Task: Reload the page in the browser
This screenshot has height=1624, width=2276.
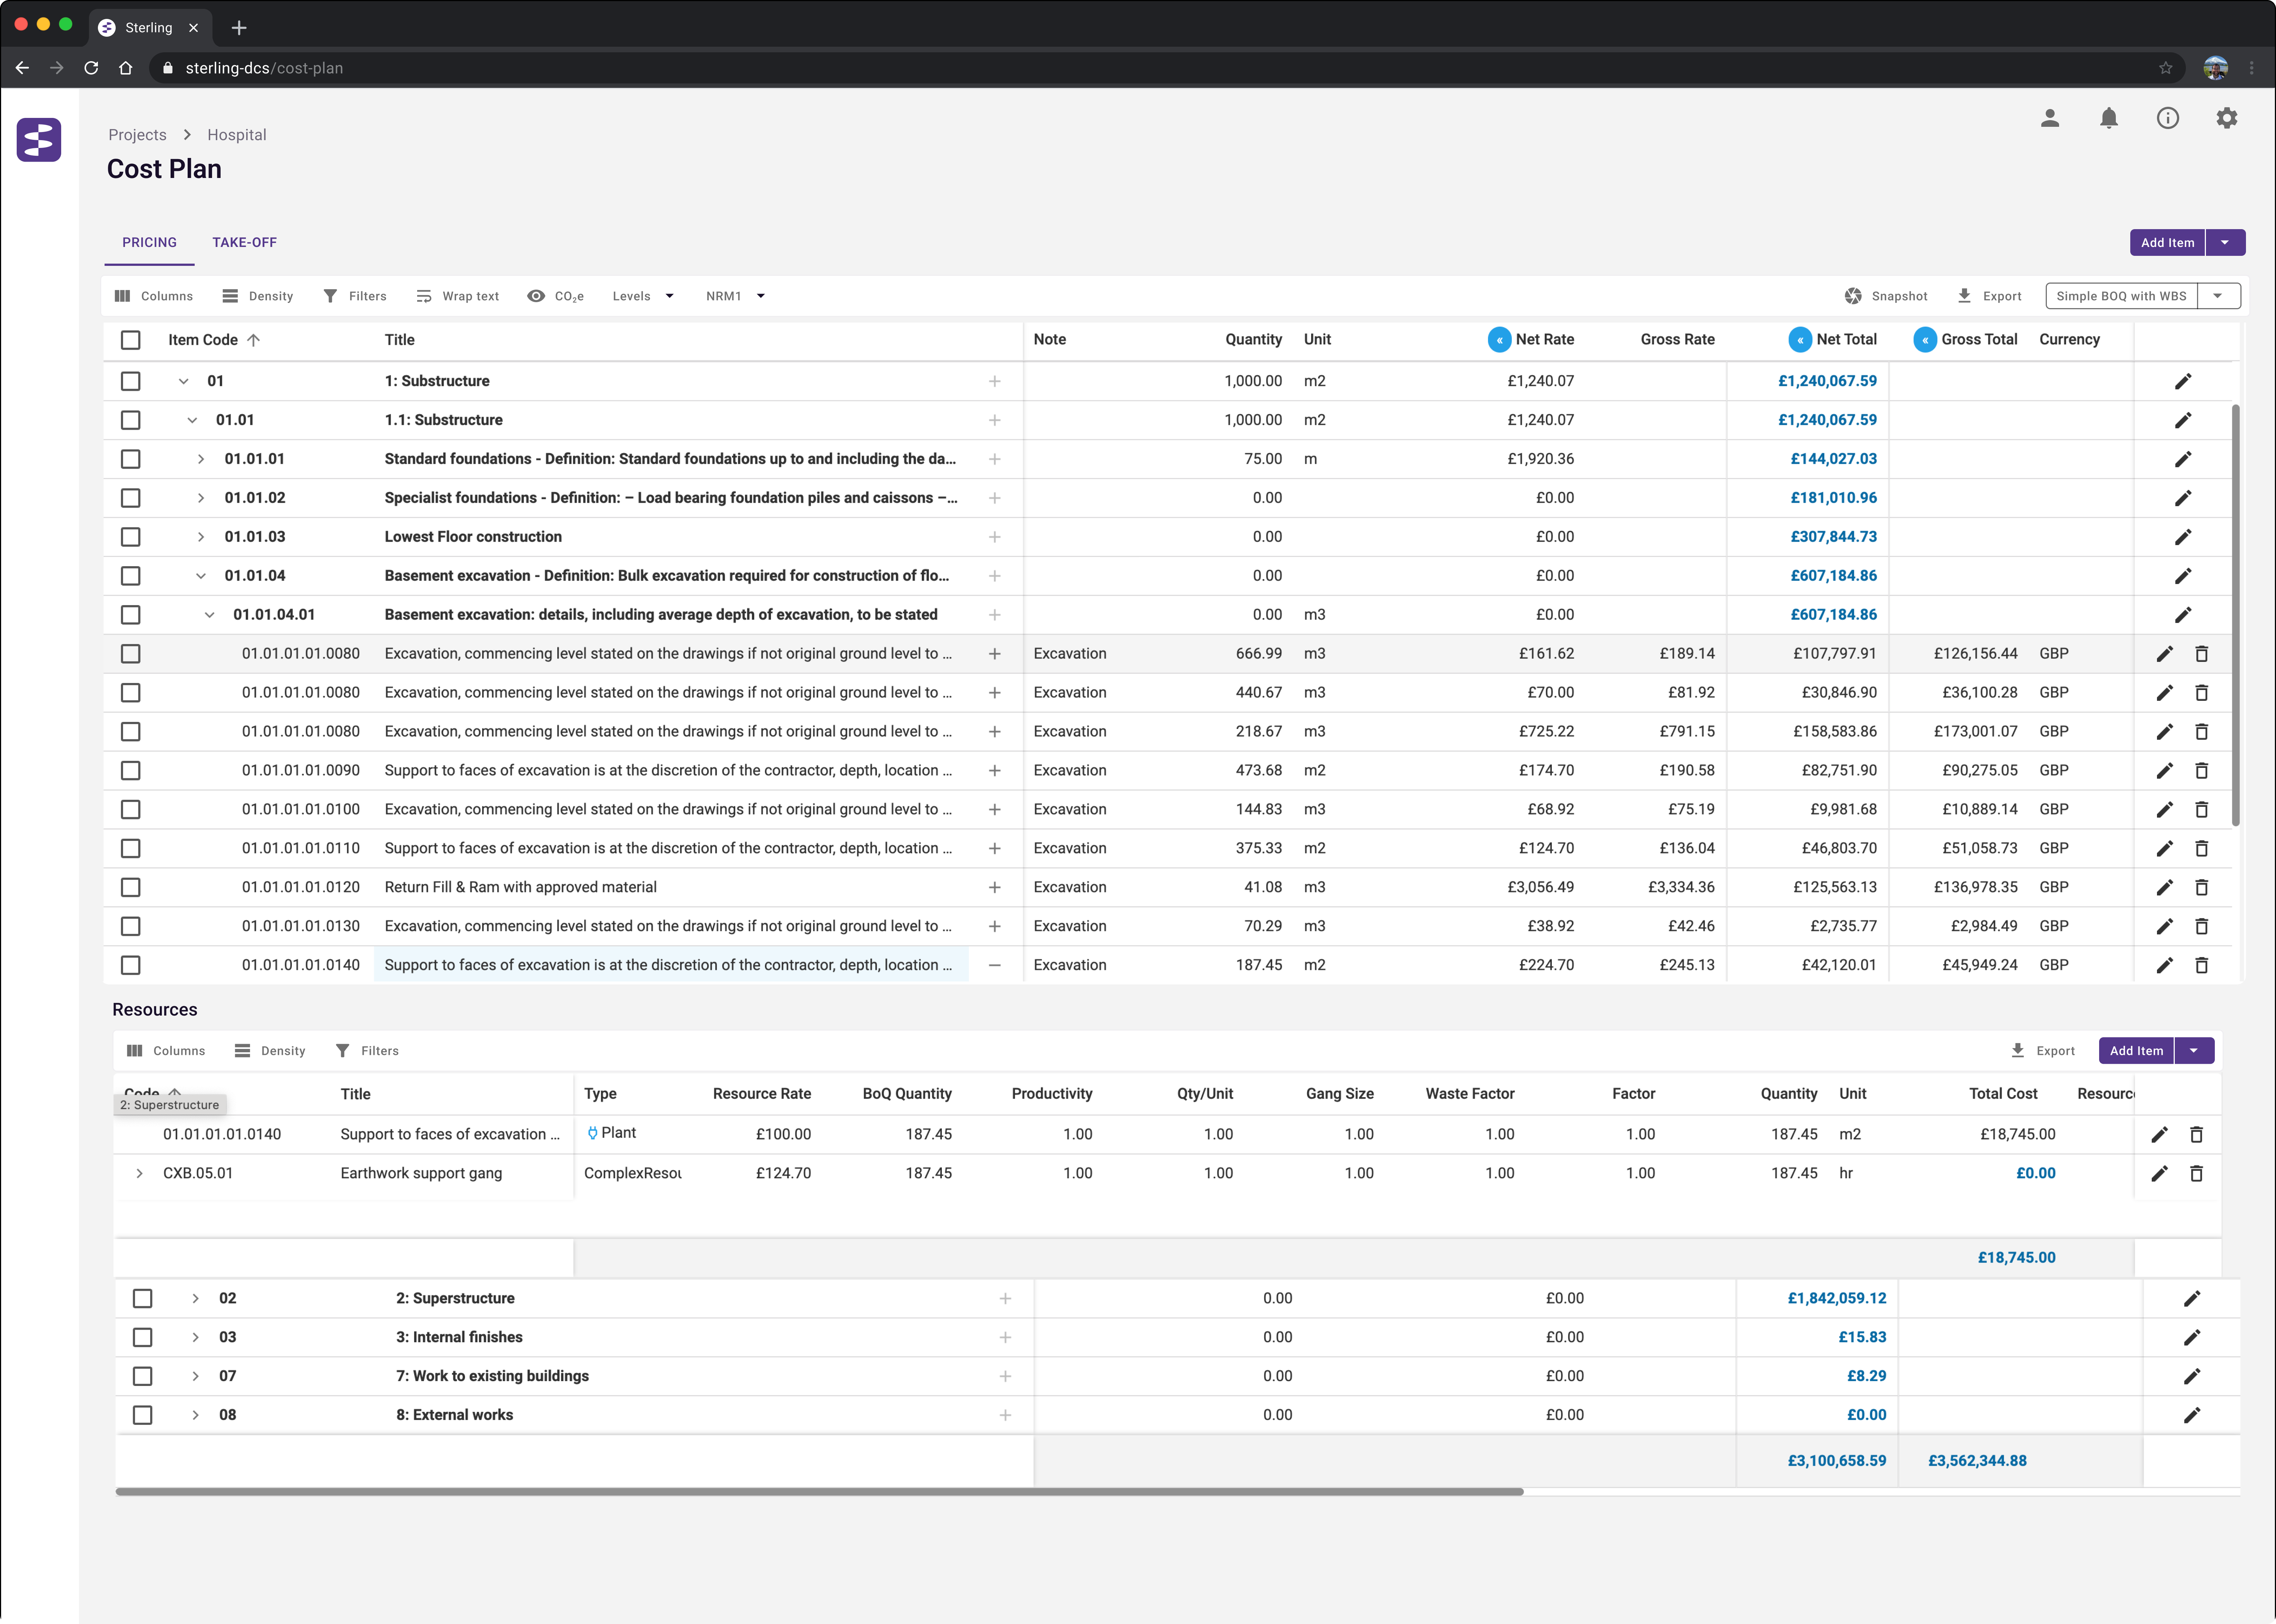Action: click(91, 68)
